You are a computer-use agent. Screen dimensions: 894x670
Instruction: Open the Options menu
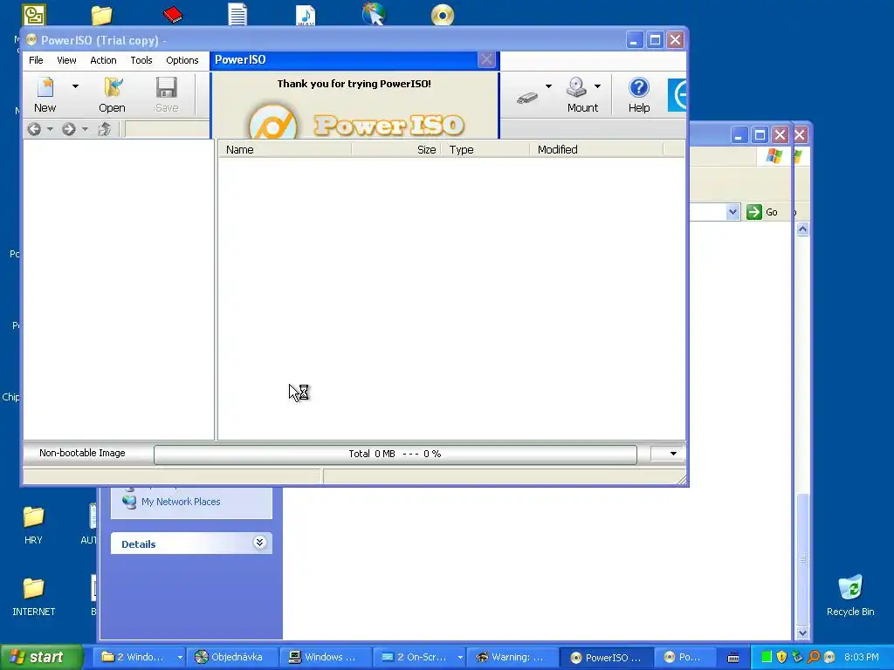(182, 60)
